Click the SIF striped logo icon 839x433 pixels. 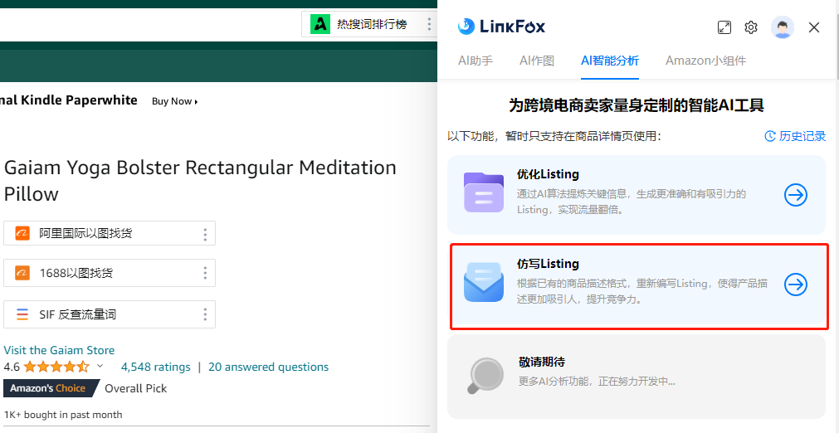click(22, 314)
